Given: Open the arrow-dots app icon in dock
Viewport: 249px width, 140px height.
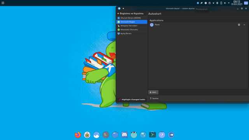Looking at the screenshot, I should coord(162,135).
